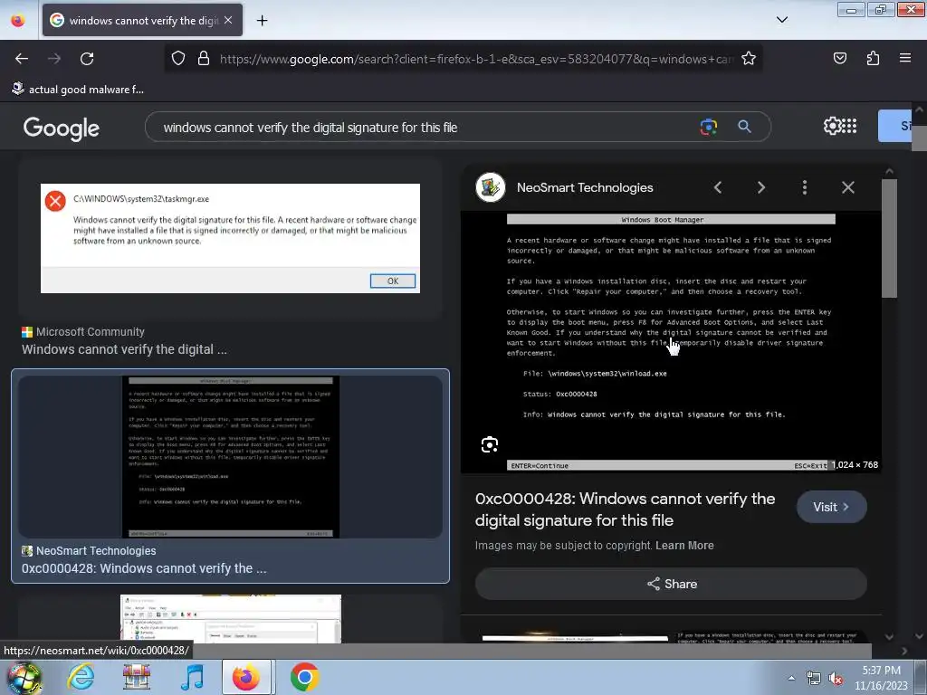The height and width of the screenshot is (695, 927).
Task: Click the large Windows Boot Manager preview image
Action: pos(671,341)
